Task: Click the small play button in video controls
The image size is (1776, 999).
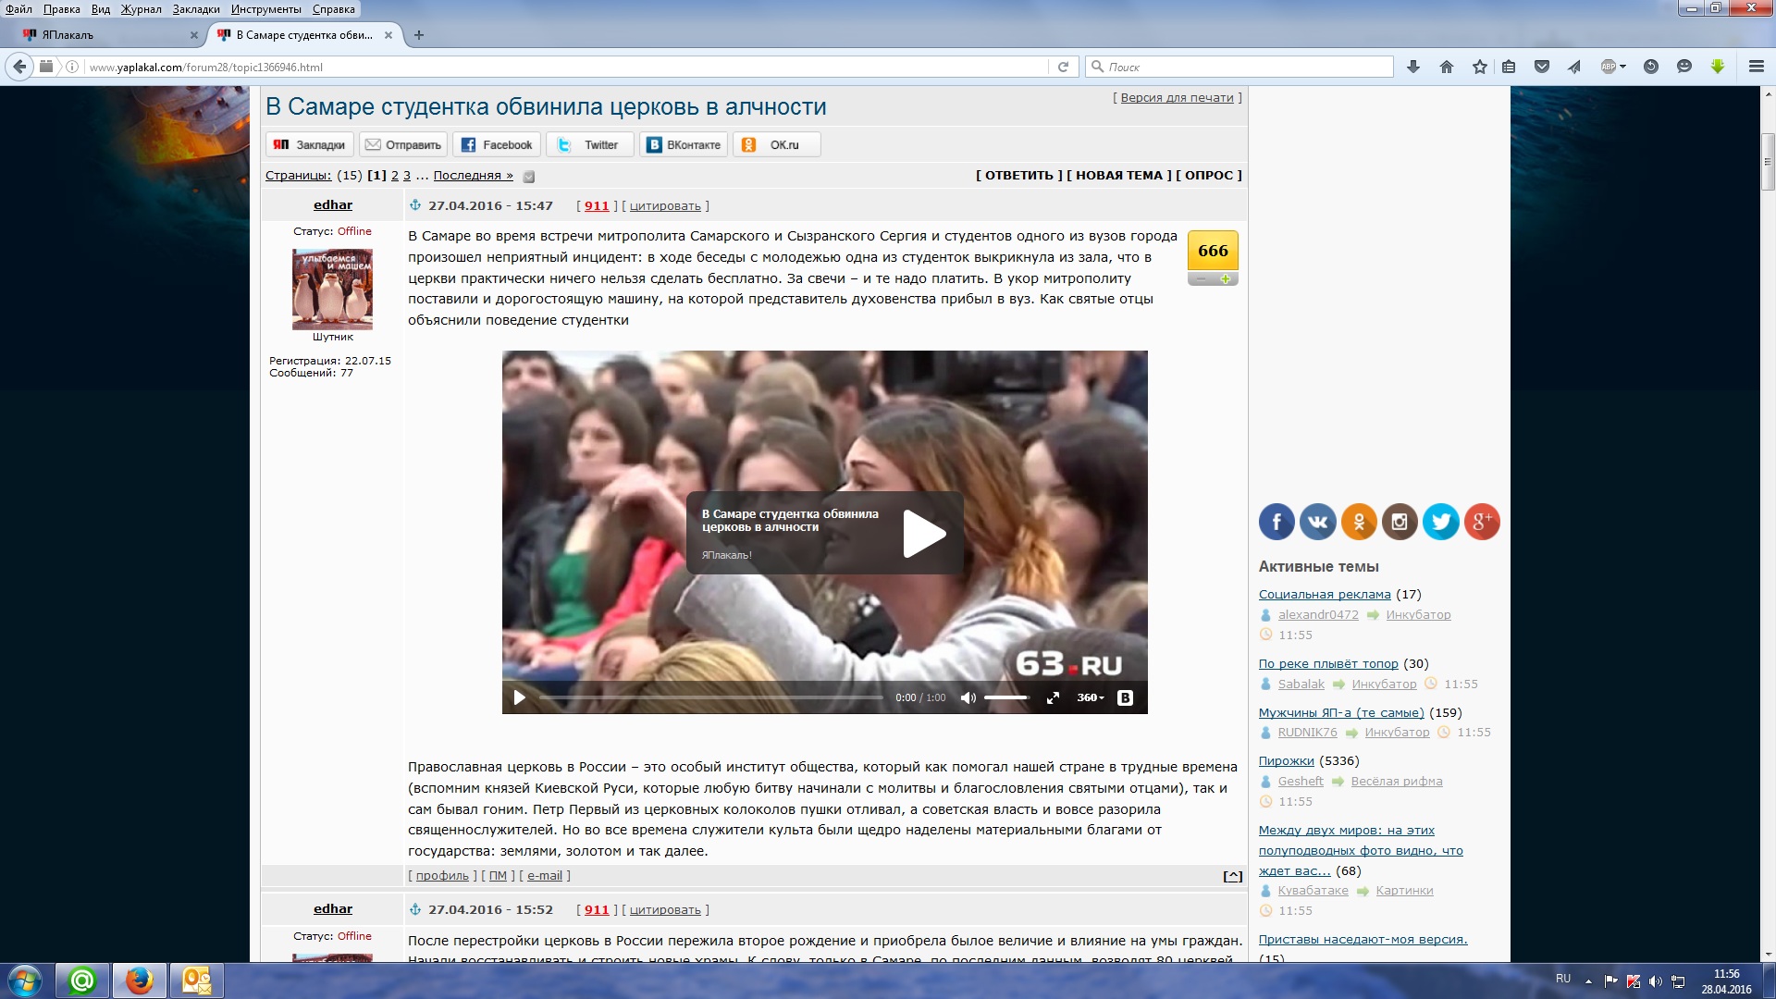Action: pyautogui.click(x=519, y=697)
